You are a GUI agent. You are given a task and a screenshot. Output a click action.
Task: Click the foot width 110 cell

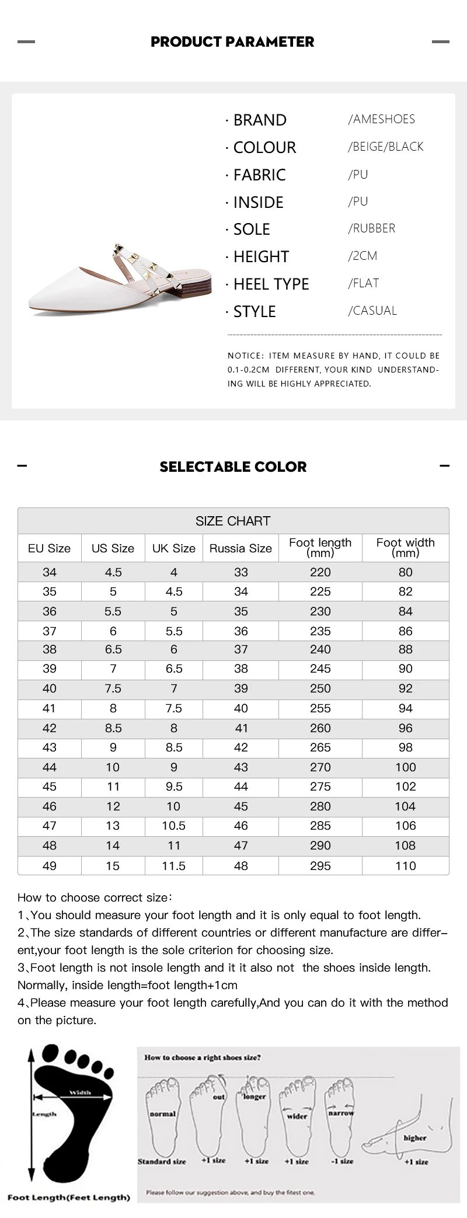pyautogui.click(x=405, y=866)
